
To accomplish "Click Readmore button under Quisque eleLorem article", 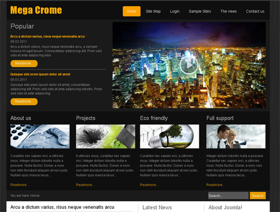I will click(x=24, y=102).
